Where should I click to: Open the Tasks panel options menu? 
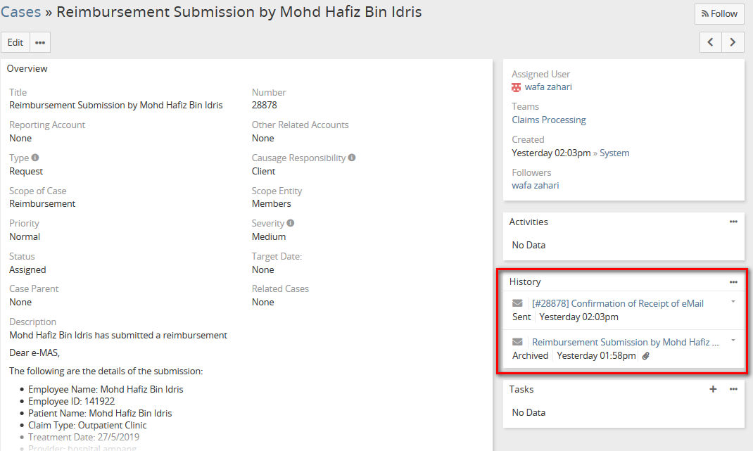733,389
